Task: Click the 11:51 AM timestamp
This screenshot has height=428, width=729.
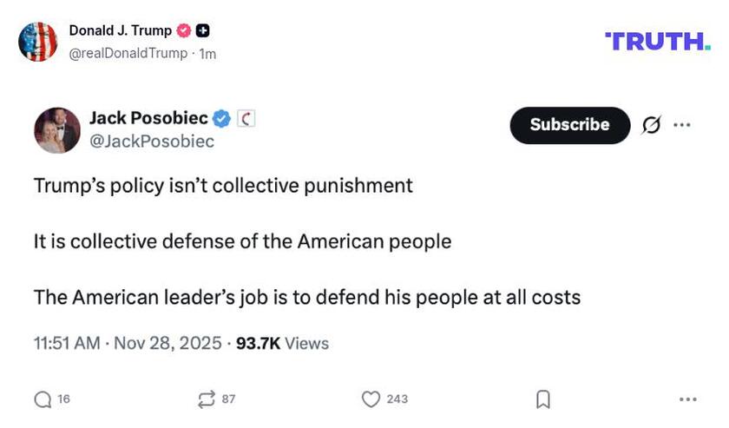Action: pos(67,343)
